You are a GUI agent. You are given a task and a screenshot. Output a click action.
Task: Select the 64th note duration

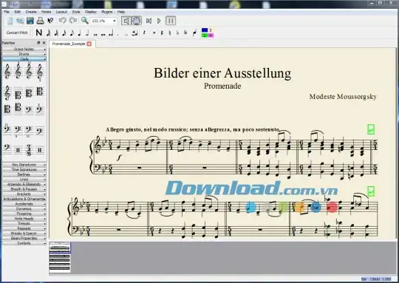tap(48, 33)
